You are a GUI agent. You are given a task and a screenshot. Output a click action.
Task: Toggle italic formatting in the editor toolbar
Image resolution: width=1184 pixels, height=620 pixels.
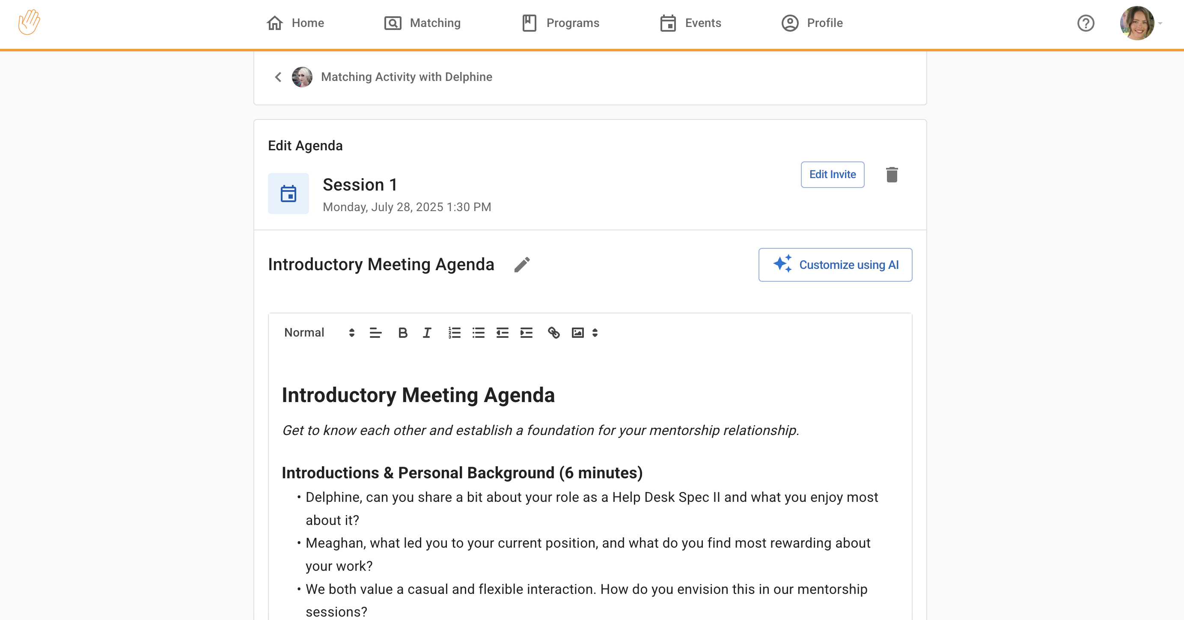click(x=426, y=332)
